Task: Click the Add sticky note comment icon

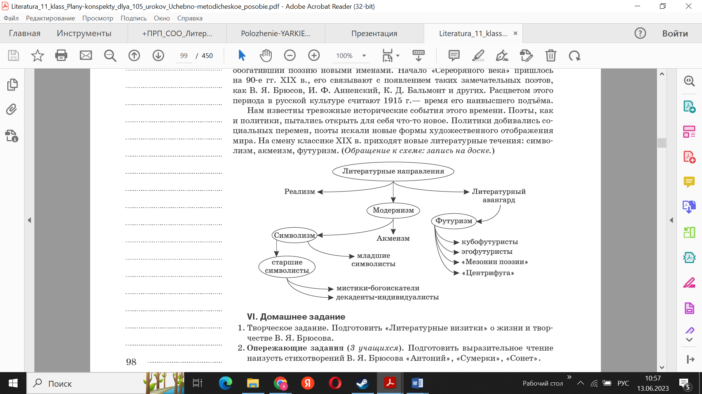Action: tap(454, 55)
